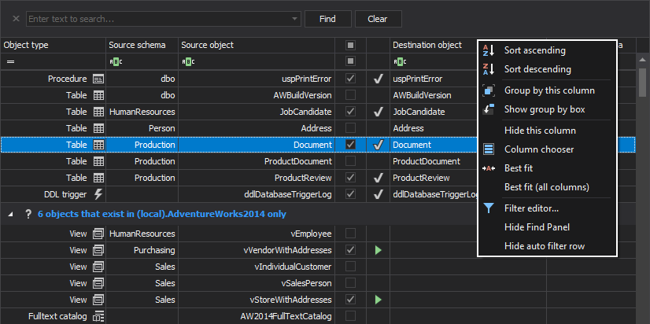650x324 pixels.
Task: Click the vIndividualCustomer cell
Action: 257,267
